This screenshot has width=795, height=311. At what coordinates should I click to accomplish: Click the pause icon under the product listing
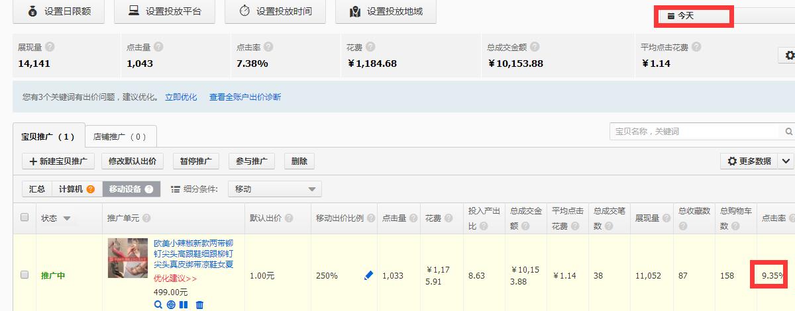pos(184,304)
